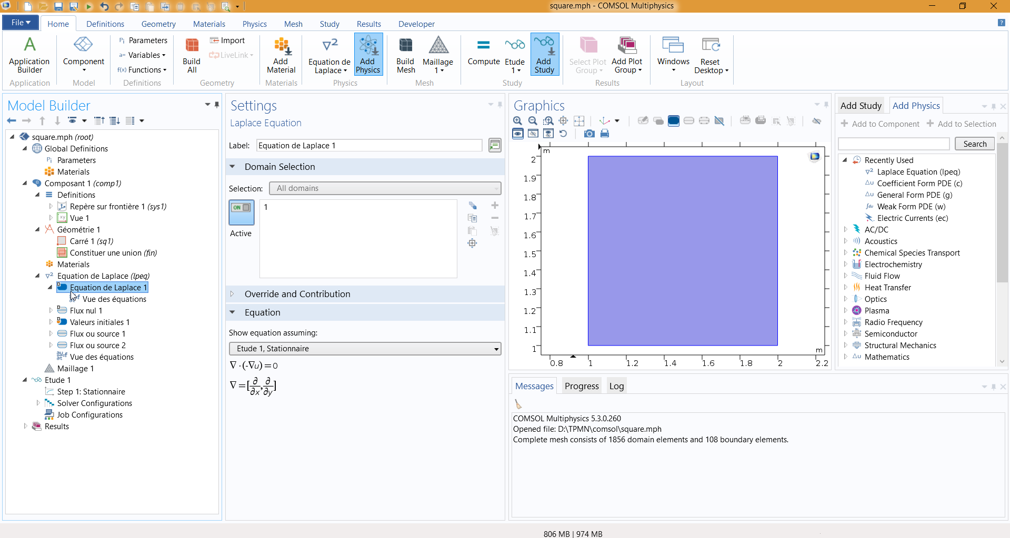Click Add to Component button

pyautogui.click(x=880, y=124)
